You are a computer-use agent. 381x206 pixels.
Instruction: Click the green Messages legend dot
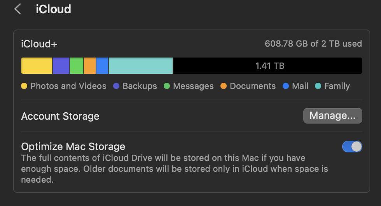[167, 86]
